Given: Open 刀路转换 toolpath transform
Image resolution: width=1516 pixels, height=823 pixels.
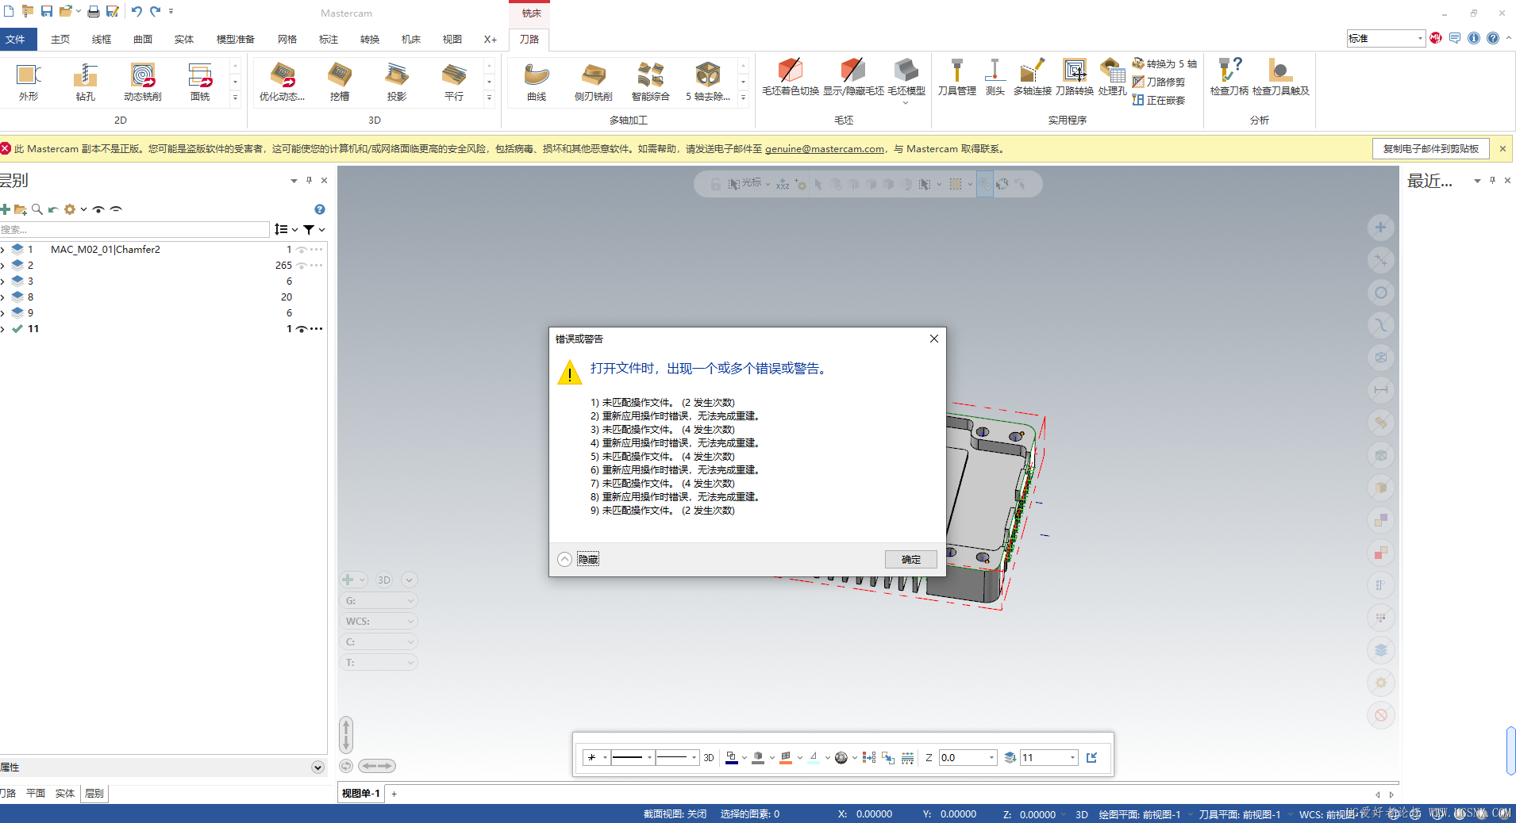Looking at the screenshot, I should (1075, 78).
